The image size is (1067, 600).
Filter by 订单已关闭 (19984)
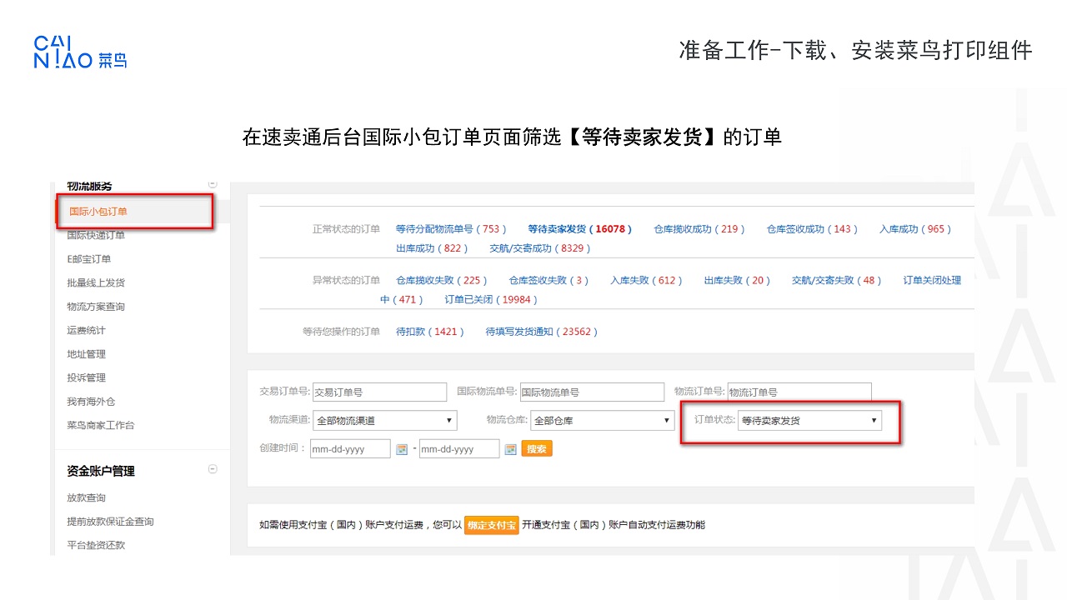coord(492,300)
